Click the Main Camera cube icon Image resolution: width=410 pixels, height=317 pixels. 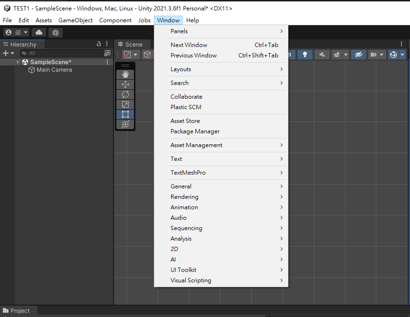tap(31, 70)
